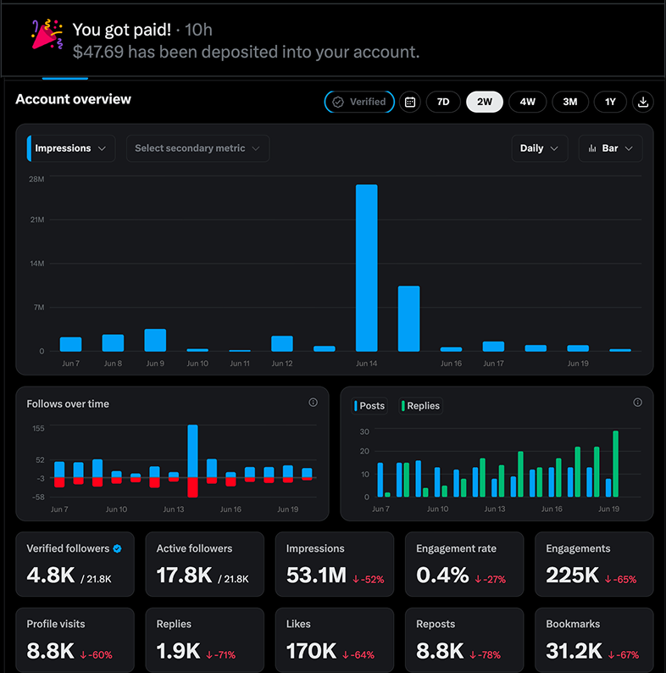Select the Profile visits card
The height and width of the screenshot is (673, 666).
pos(75,640)
